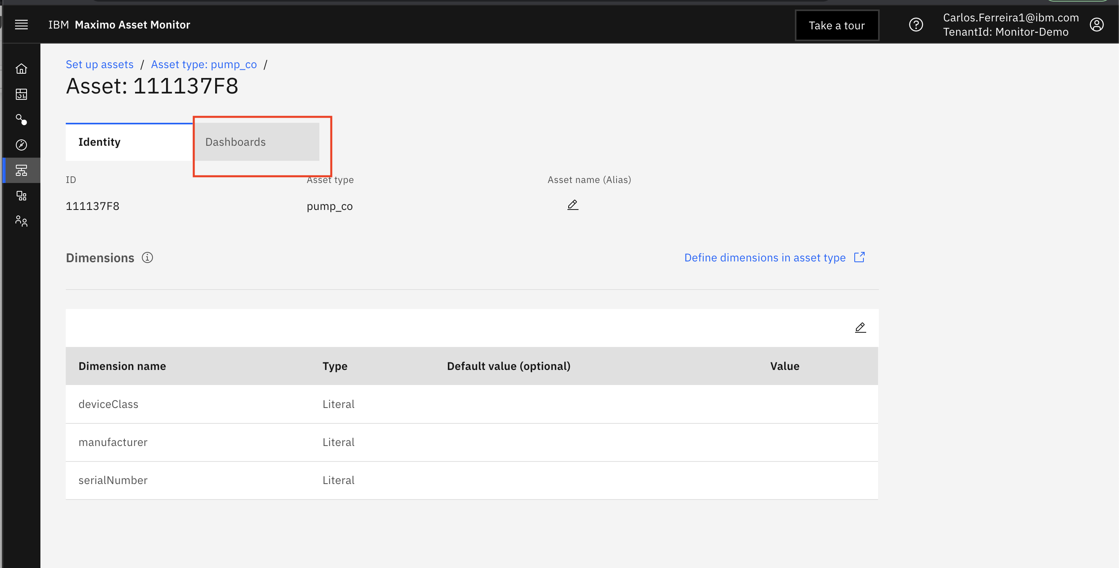
Task: Open the hamburger navigation menu
Action: tap(21, 25)
